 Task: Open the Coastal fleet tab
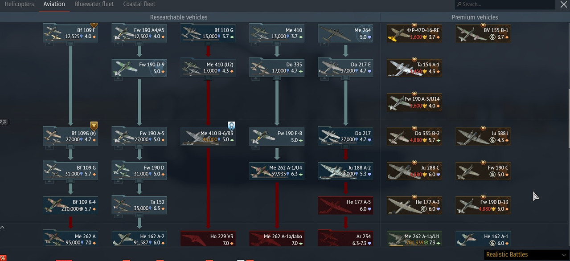click(x=139, y=4)
